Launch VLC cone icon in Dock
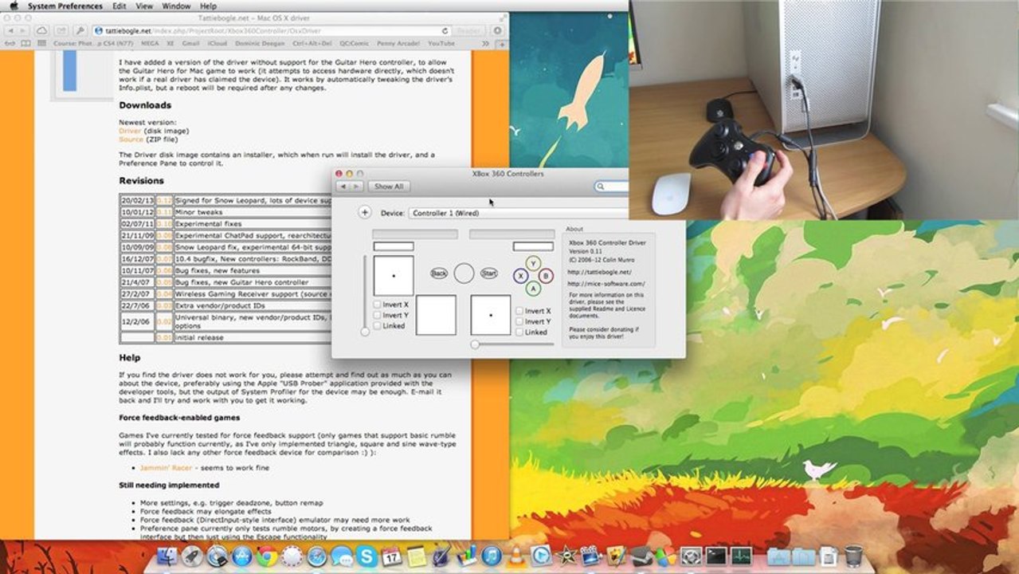This screenshot has width=1019, height=574. pyautogui.click(x=516, y=556)
